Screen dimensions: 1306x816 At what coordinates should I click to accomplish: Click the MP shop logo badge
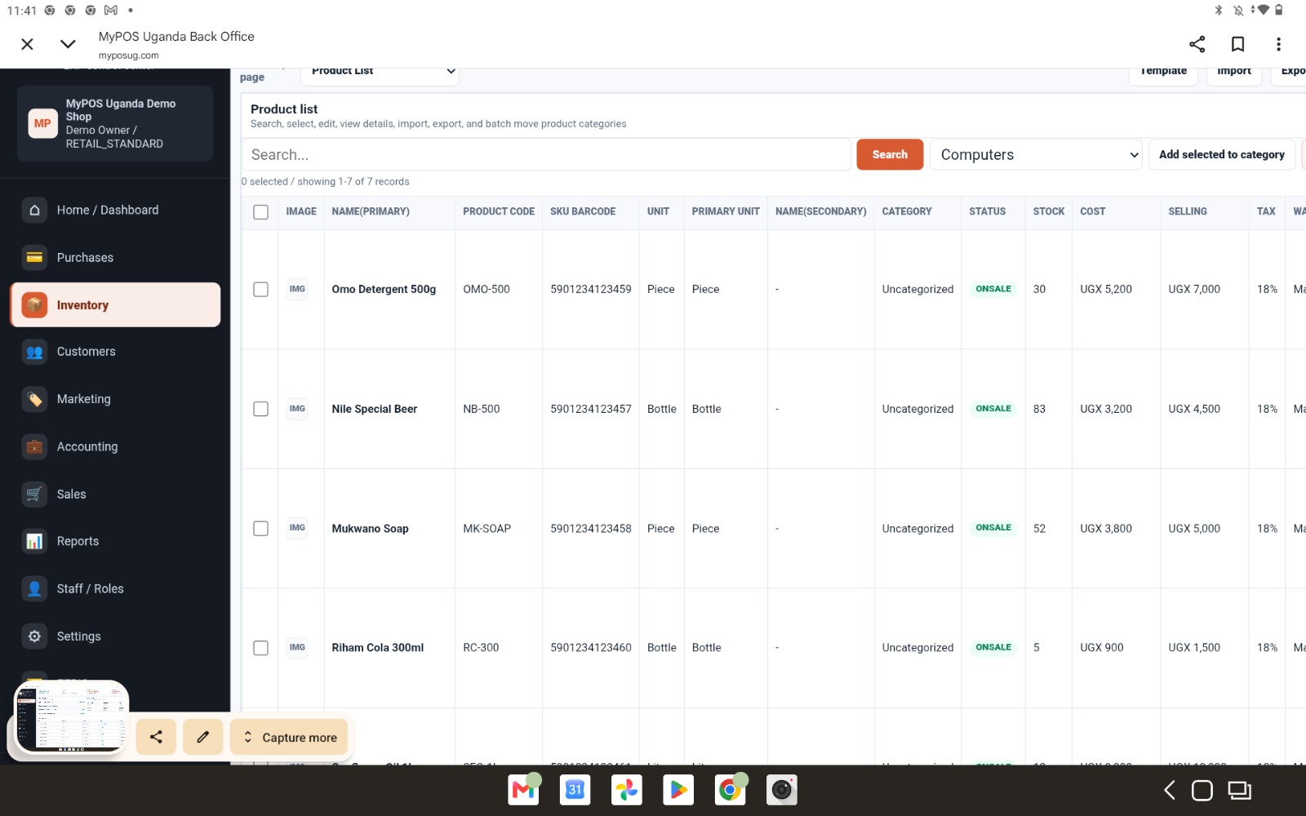tap(42, 123)
